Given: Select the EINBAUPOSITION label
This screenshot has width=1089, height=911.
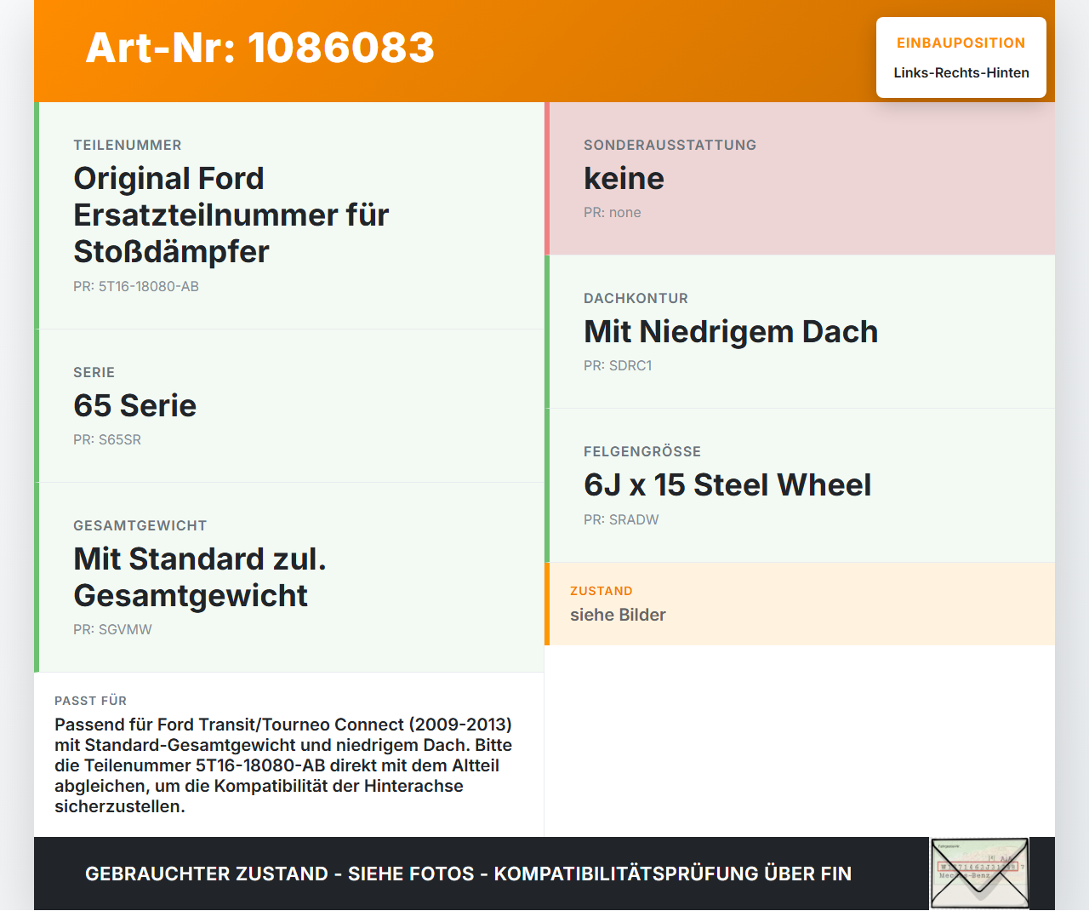Looking at the screenshot, I should (961, 43).
